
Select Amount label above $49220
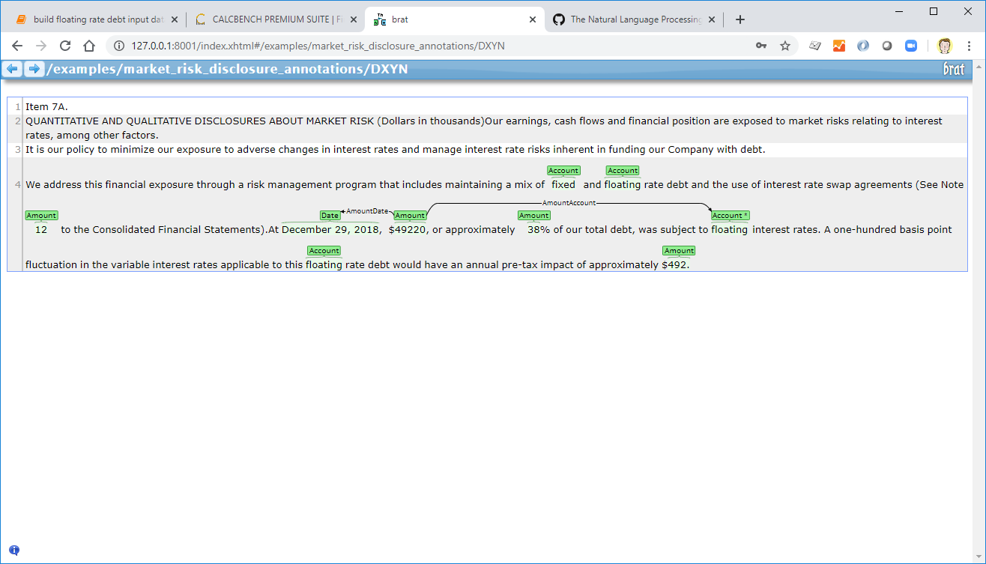410,216
